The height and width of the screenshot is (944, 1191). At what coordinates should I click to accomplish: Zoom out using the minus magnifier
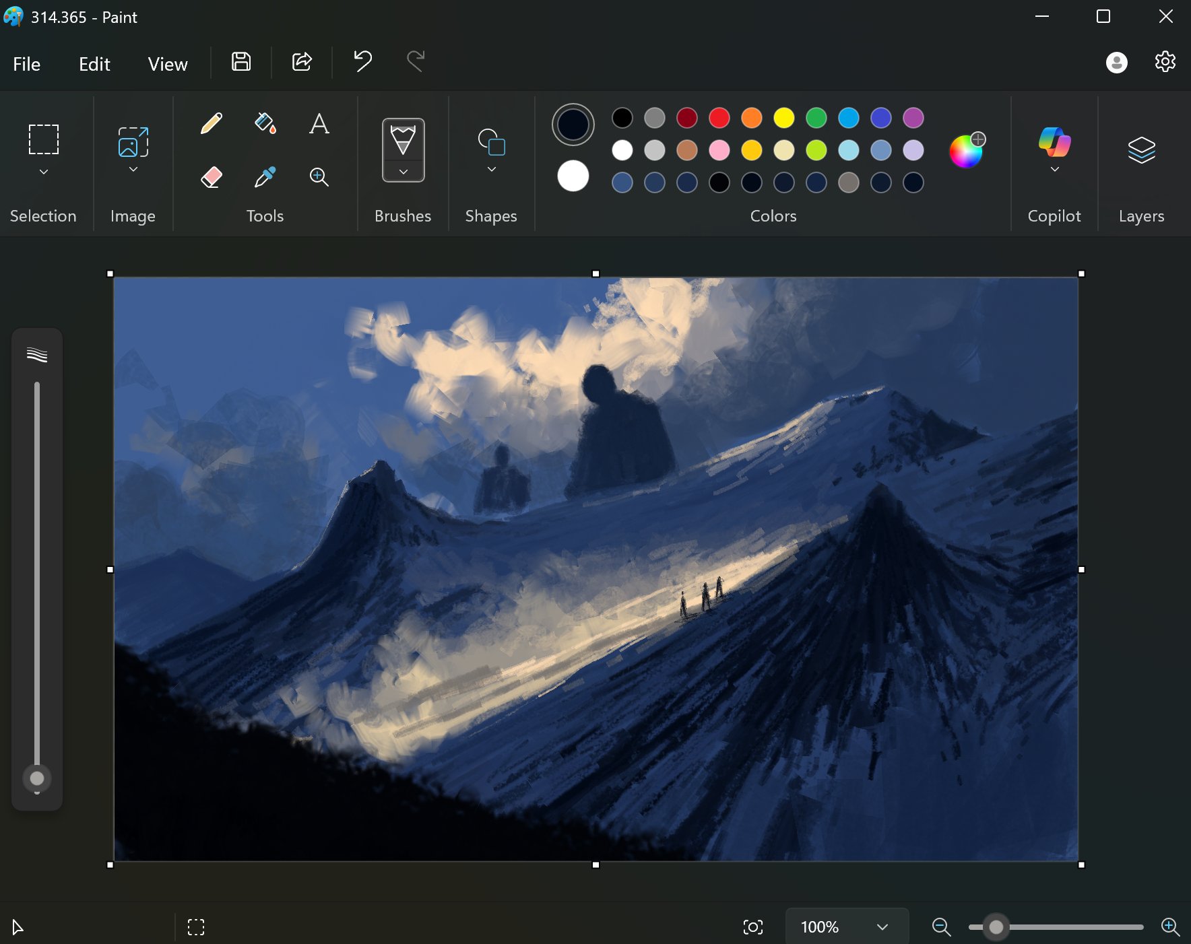click(x=941, y=927)
